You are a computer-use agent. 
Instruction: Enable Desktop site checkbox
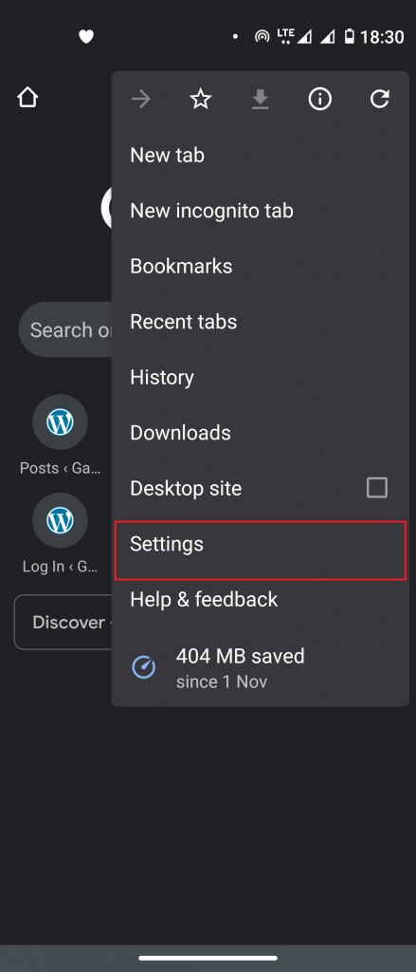(377, 488)
